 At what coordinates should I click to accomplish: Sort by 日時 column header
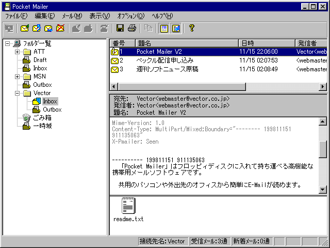(x=267, y=43)
